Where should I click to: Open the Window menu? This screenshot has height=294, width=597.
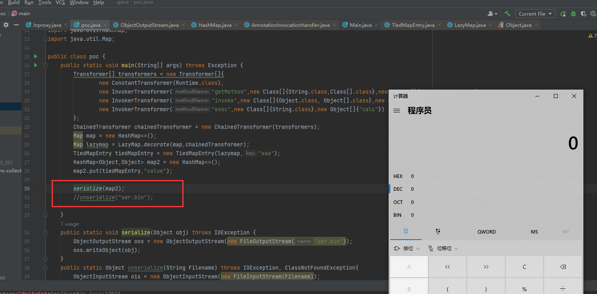79,2
